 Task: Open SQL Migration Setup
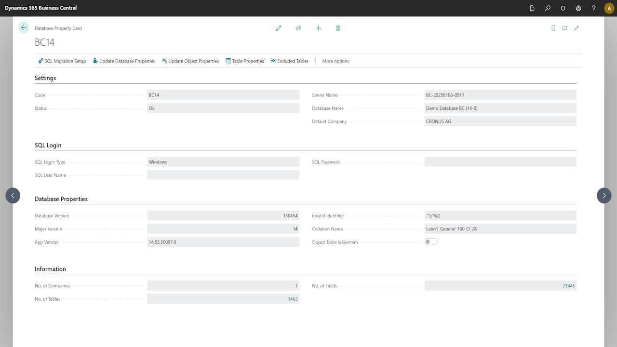(x=62, y=61)
